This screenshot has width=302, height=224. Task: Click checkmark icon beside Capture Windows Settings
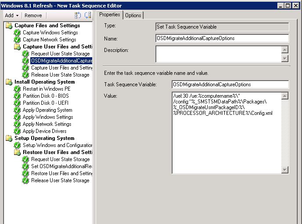coord(17,33)
